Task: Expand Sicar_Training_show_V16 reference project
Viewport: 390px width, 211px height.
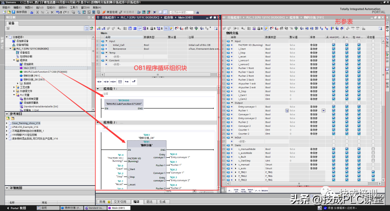Action: [7, 123]
